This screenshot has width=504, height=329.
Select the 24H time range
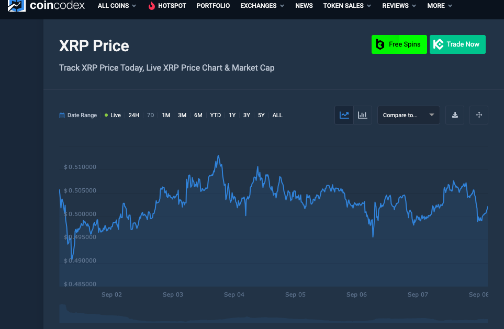(133, 116)
